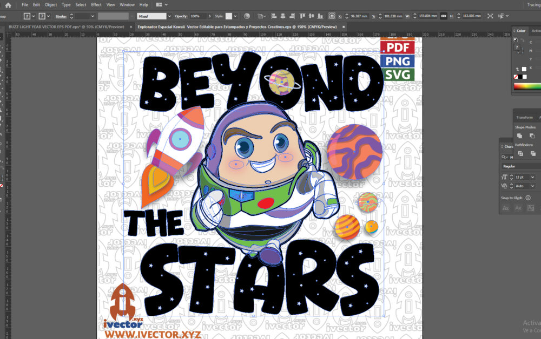Click the color spectrum bar
The width and height of the screenshot is (541, 339).
click(x=527, y=86)
